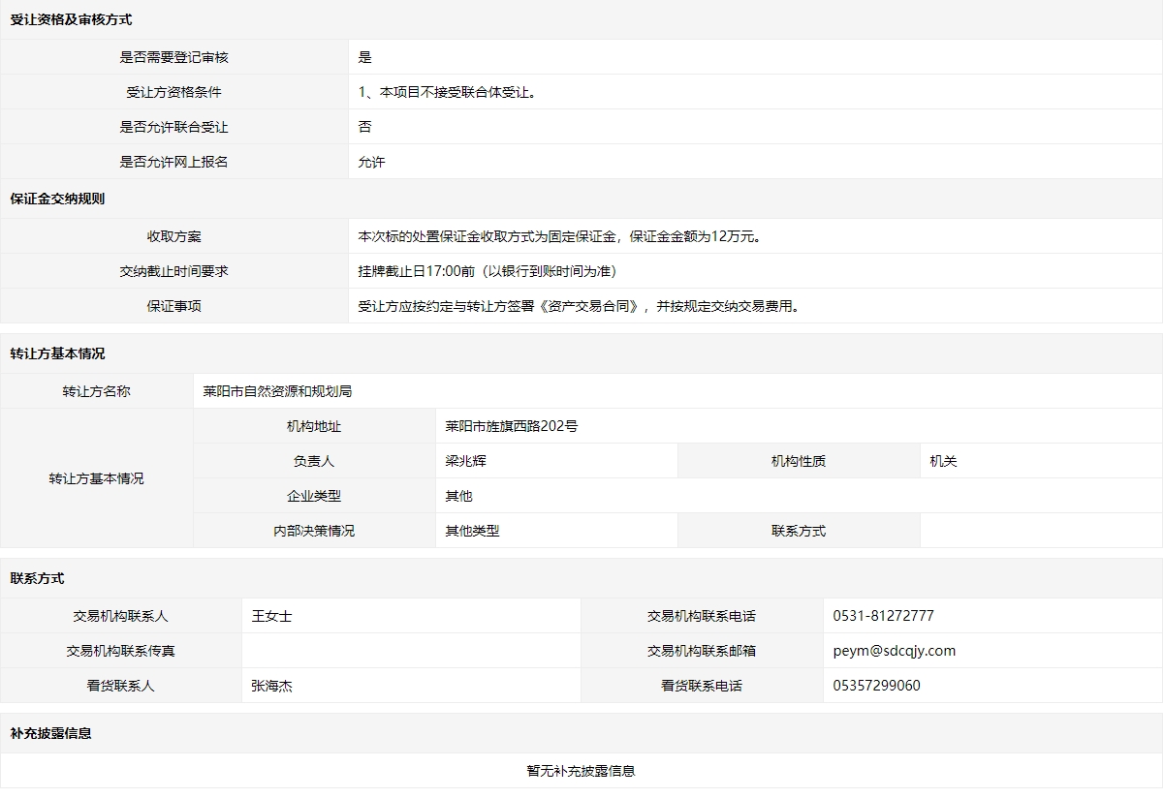This screenshot has height=798, width=1164.
Task: Click the 暂无补充披露信息 notice
Action: (581, 771)
